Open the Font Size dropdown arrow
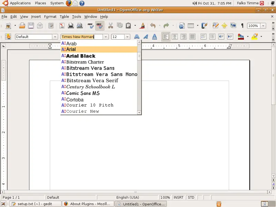The width and height of the screenshot is (276, 207). (127, 37)
